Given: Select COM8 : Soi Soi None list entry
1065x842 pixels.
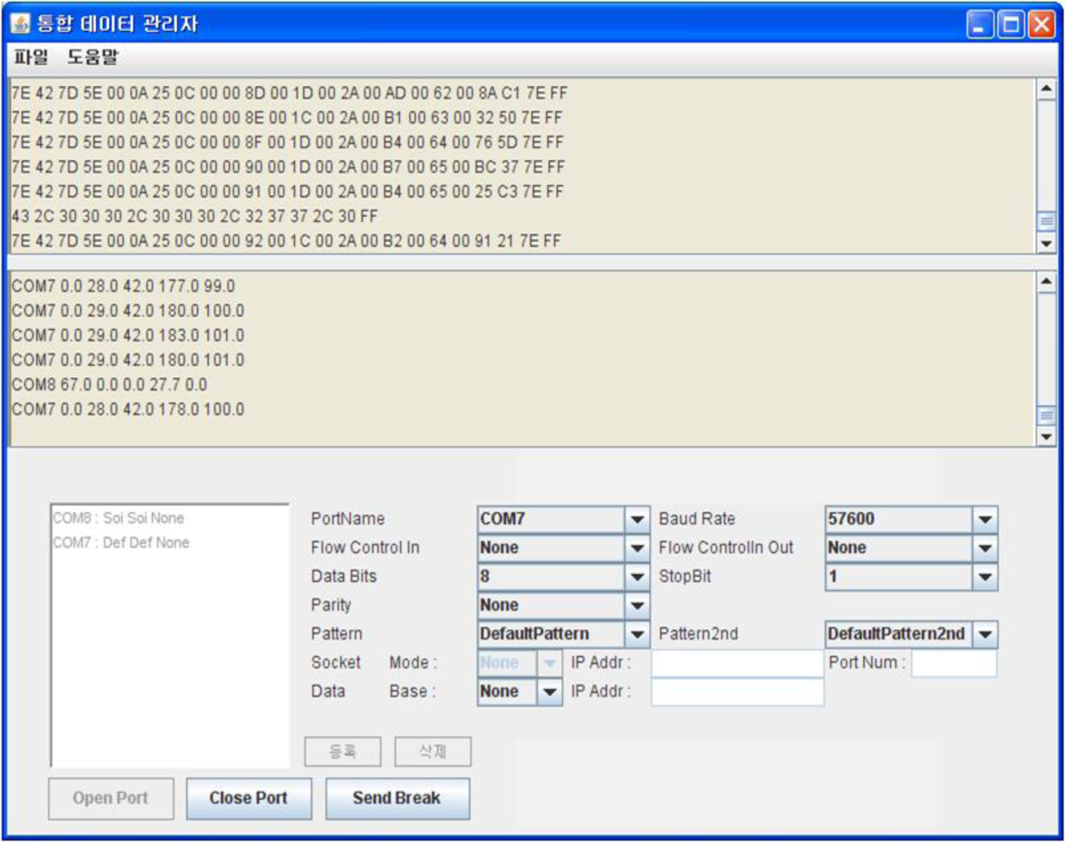Looking at the screenshot, I should click(x=119, y=518).
